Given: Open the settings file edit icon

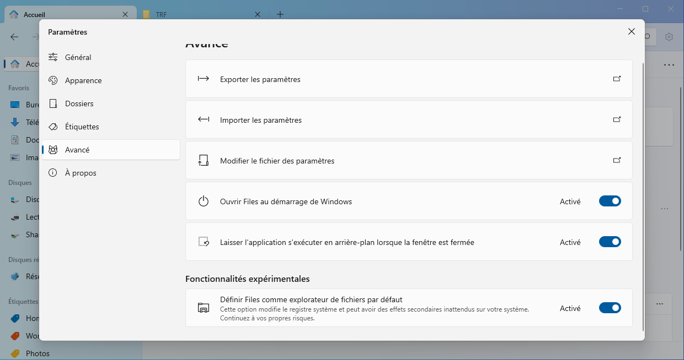Looking at the screenshot, I should pos(617,160).
